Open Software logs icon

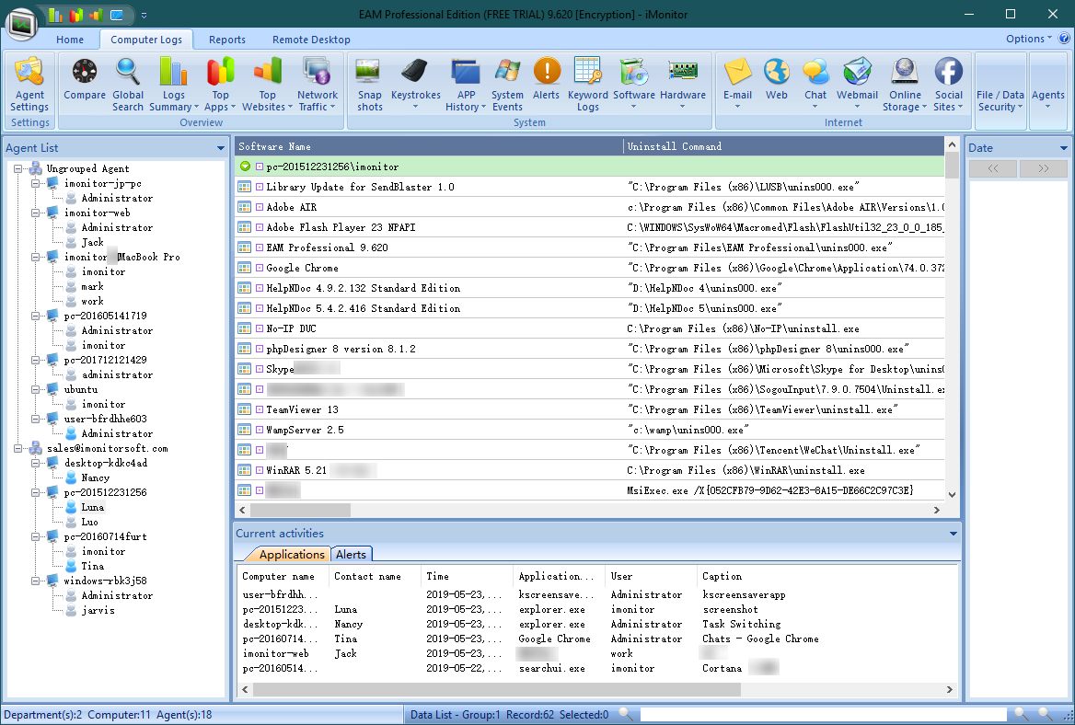pyautogui.click(x=633, y=71)
